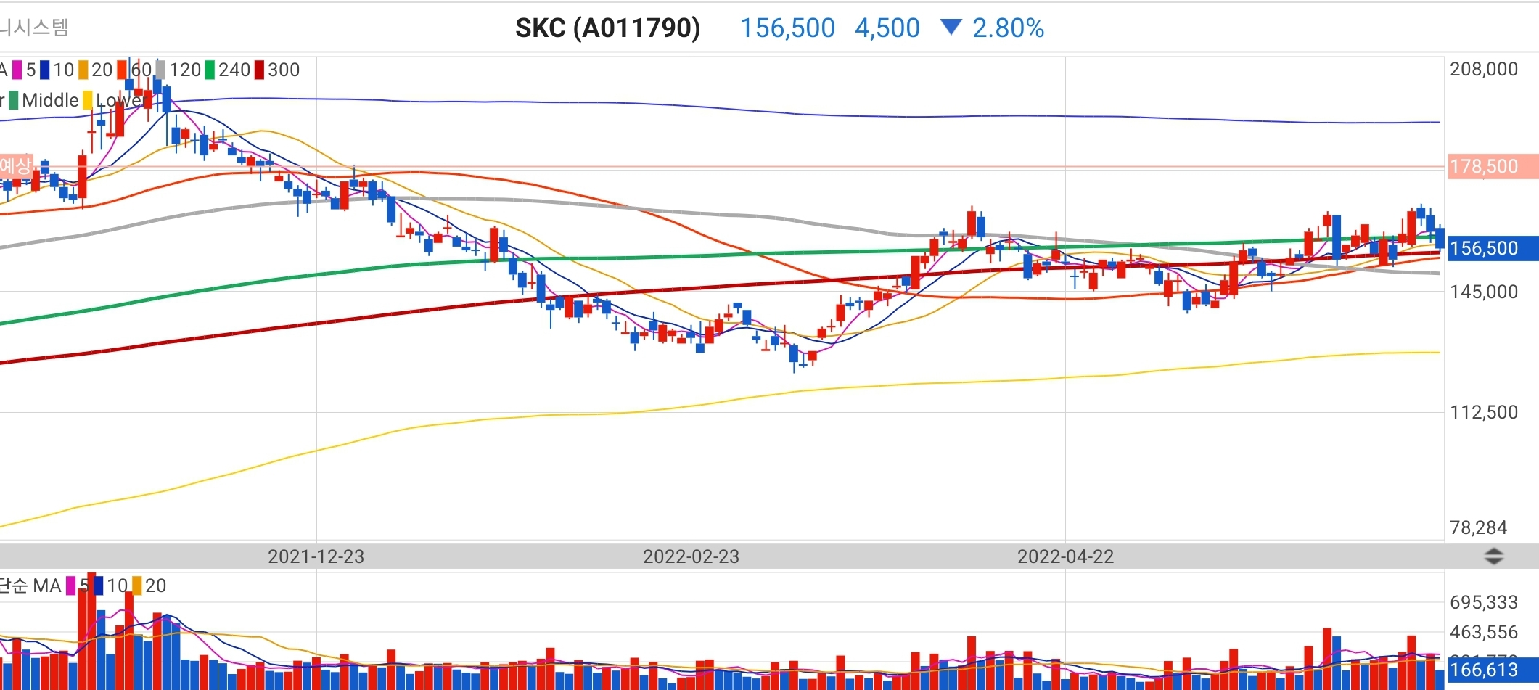Screen dimensions: 1539x690
Task: Click the price change 4,500 value
Action: [887, 28]
